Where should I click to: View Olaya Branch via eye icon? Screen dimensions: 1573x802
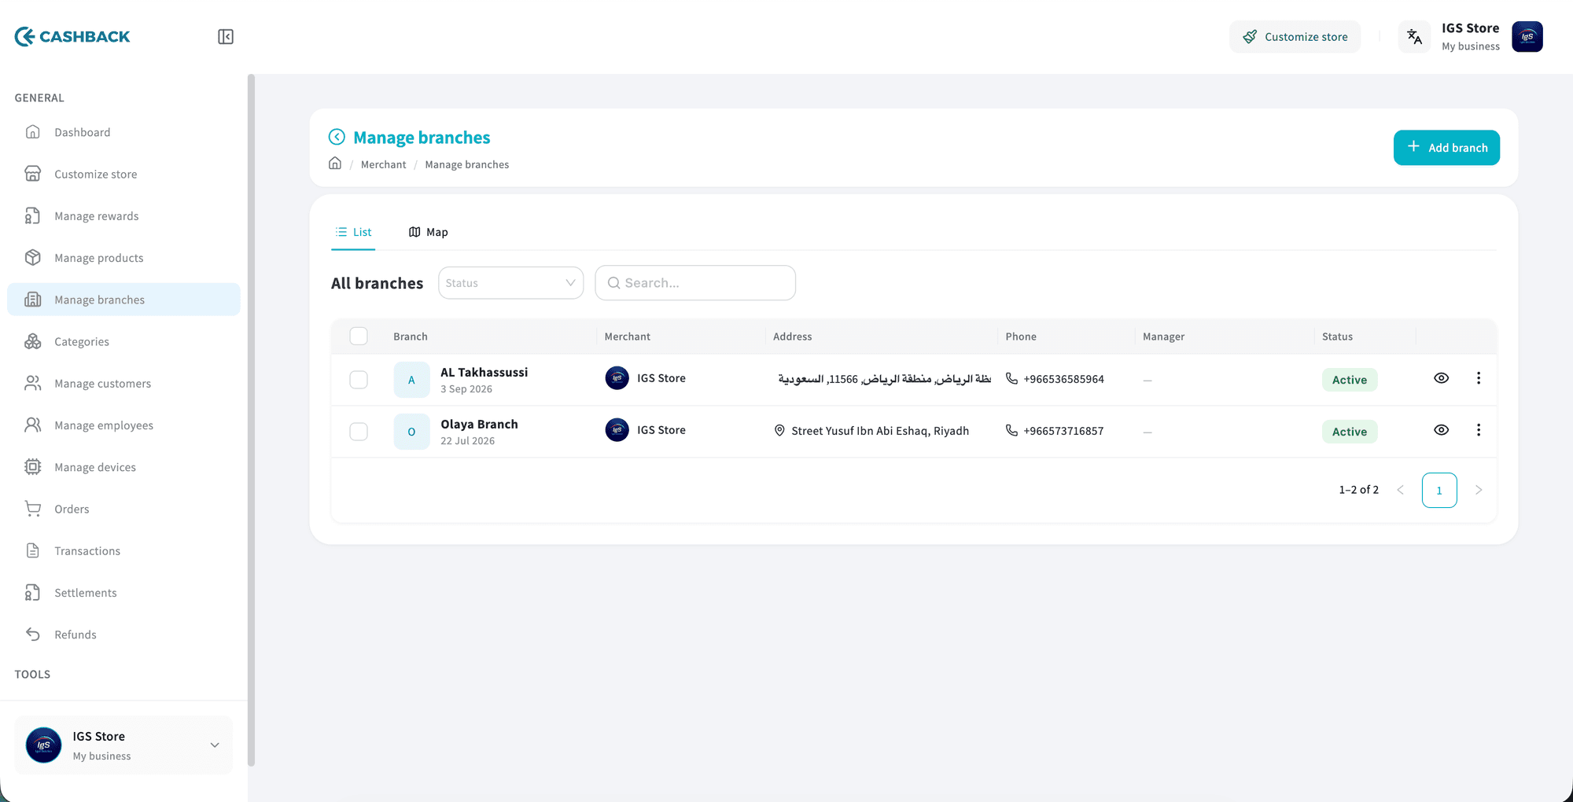click(x=1441, y=430)
